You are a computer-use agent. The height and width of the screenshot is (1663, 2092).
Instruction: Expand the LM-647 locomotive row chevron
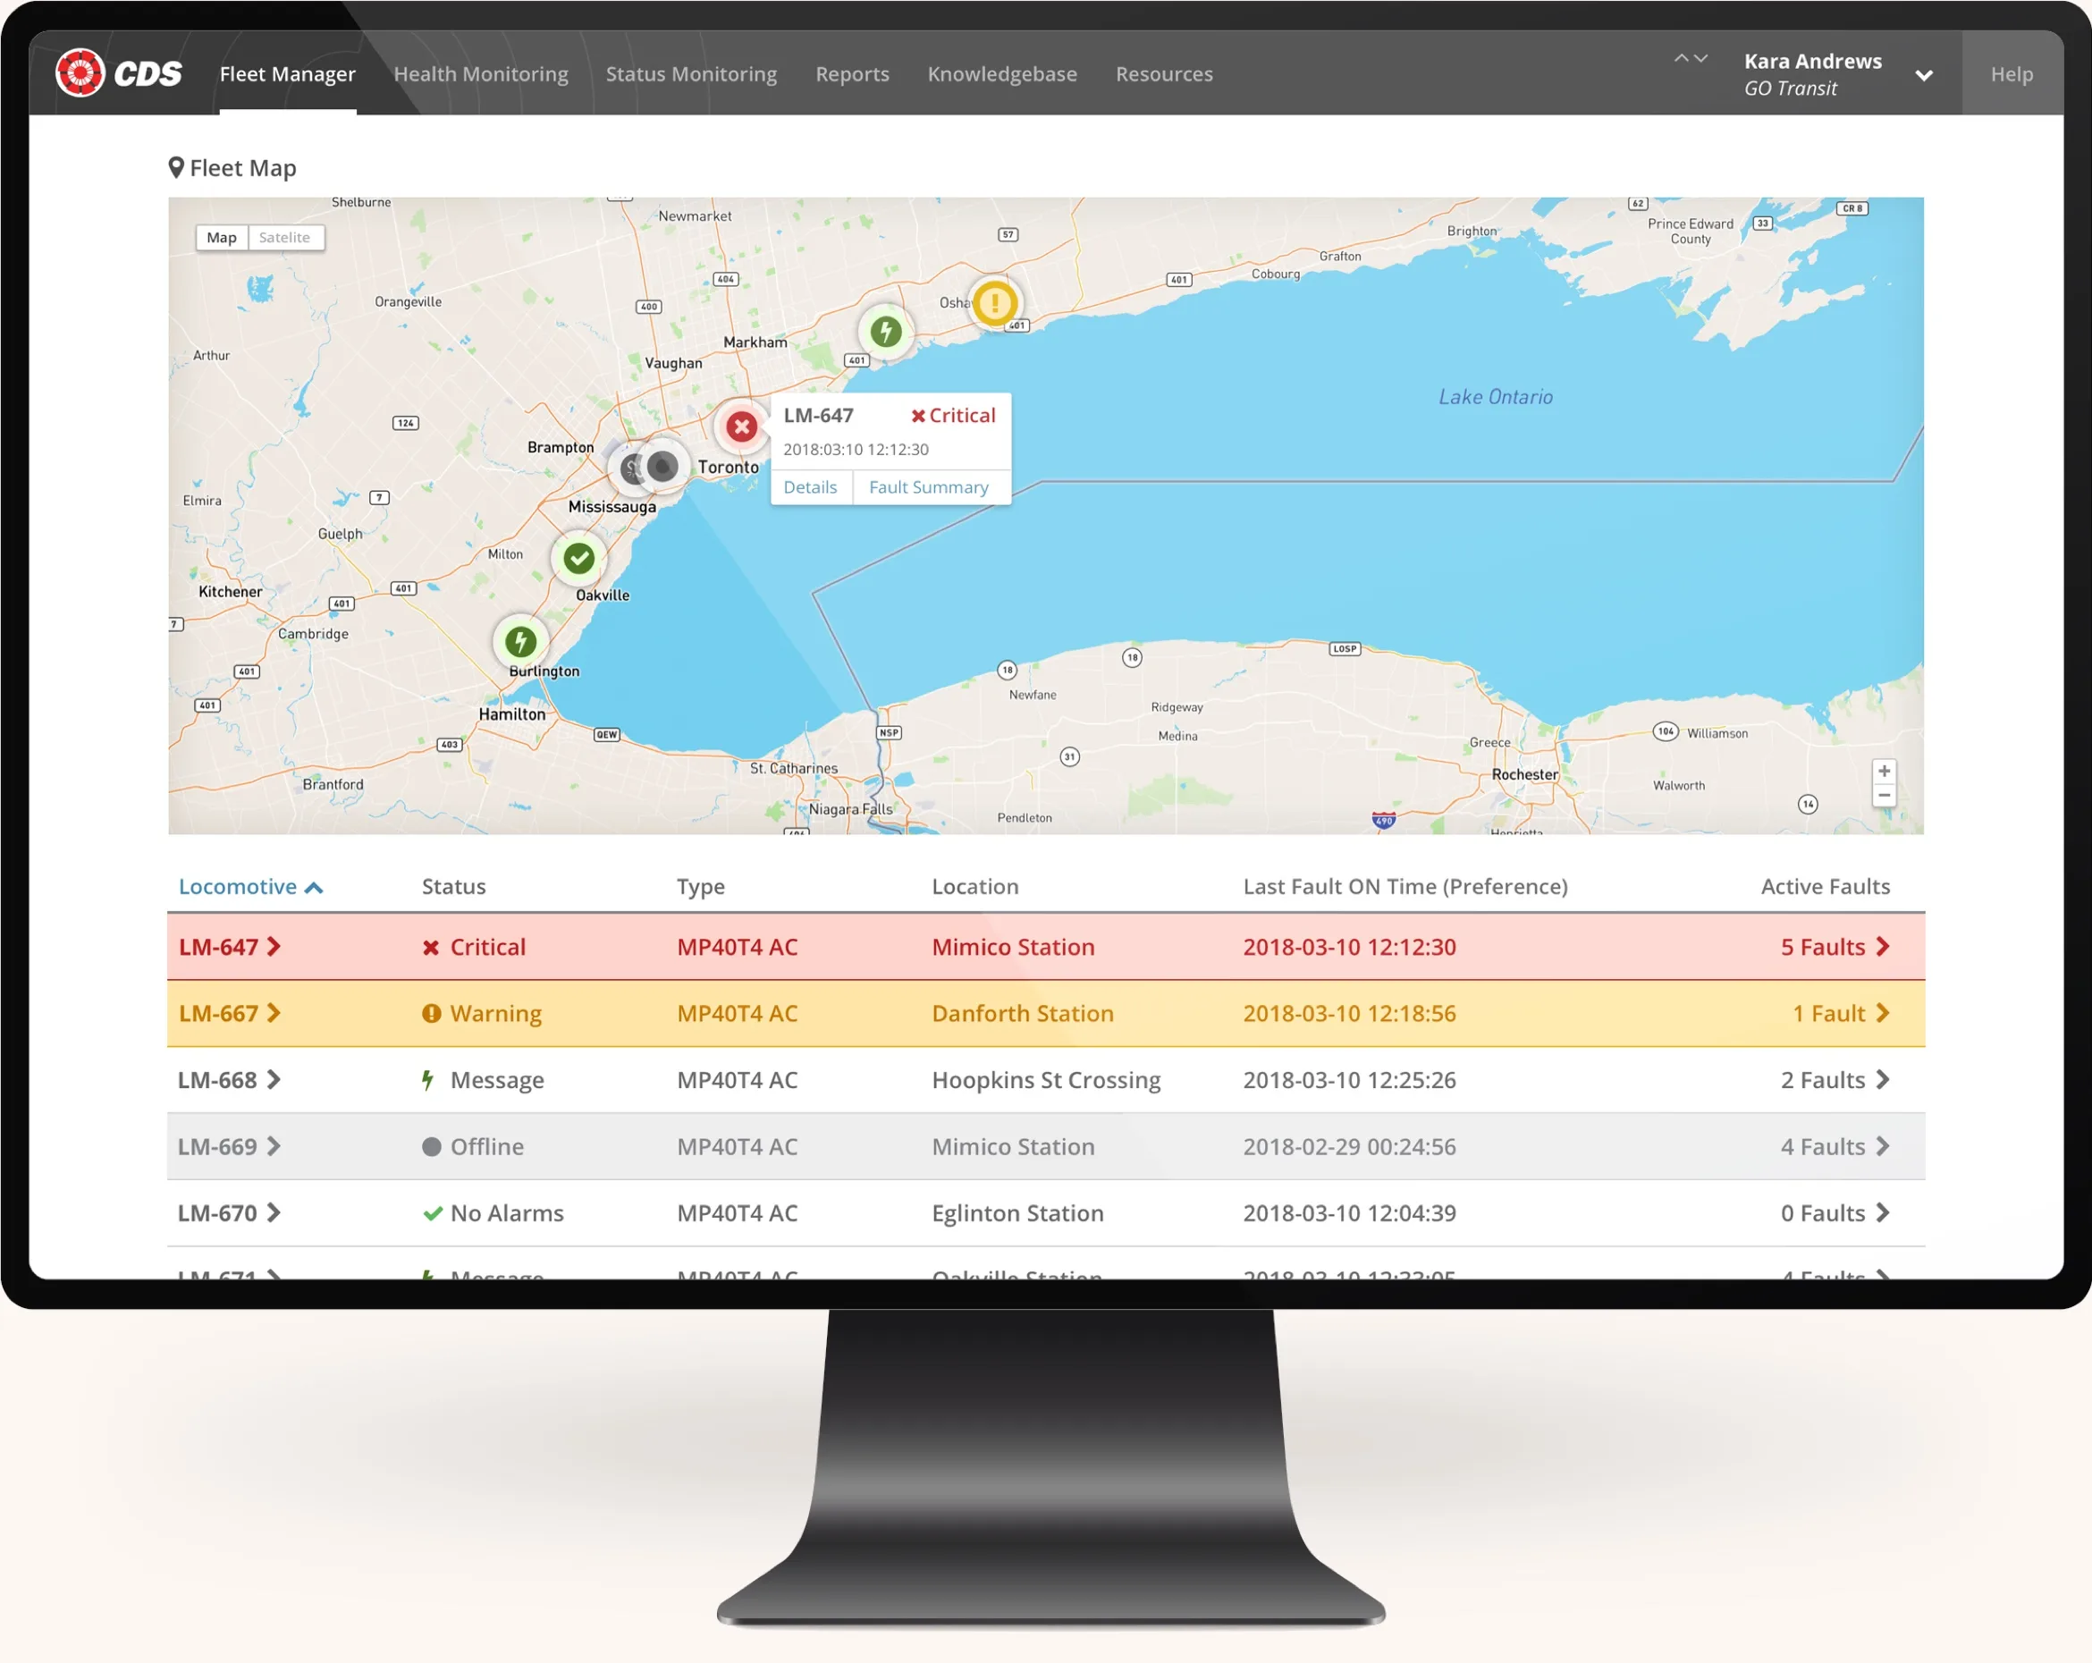274,947
